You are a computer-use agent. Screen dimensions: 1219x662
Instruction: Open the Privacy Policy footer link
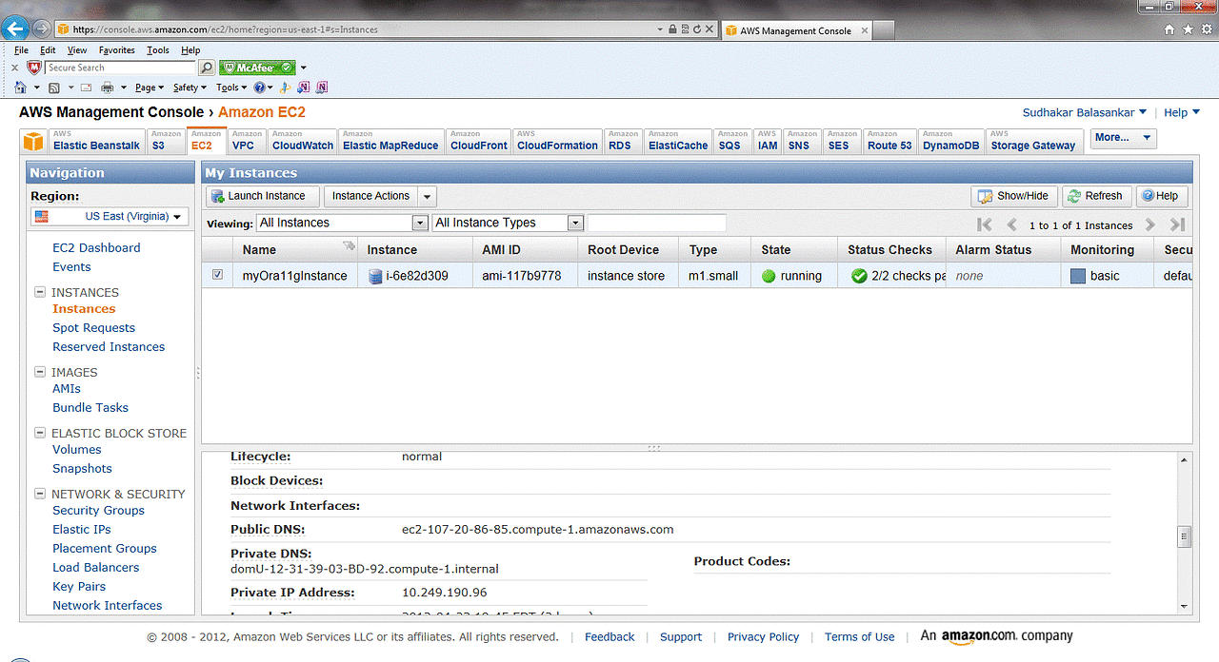763,637
